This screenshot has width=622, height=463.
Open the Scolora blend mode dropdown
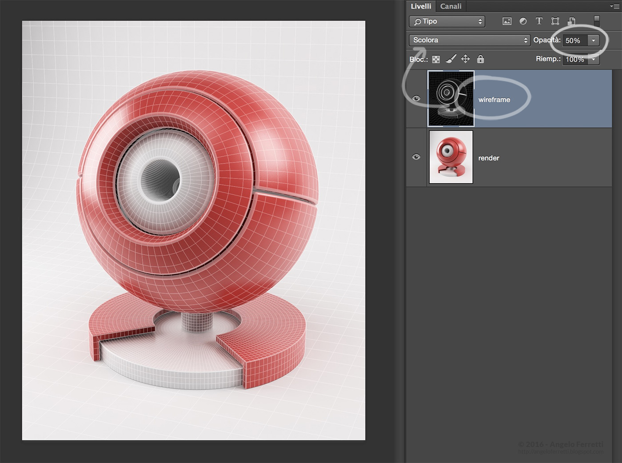pos(469,40)
